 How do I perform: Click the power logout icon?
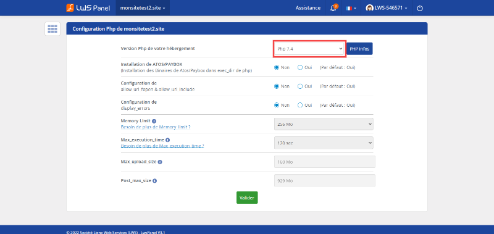pyautogui.click(x=420, y=8)
